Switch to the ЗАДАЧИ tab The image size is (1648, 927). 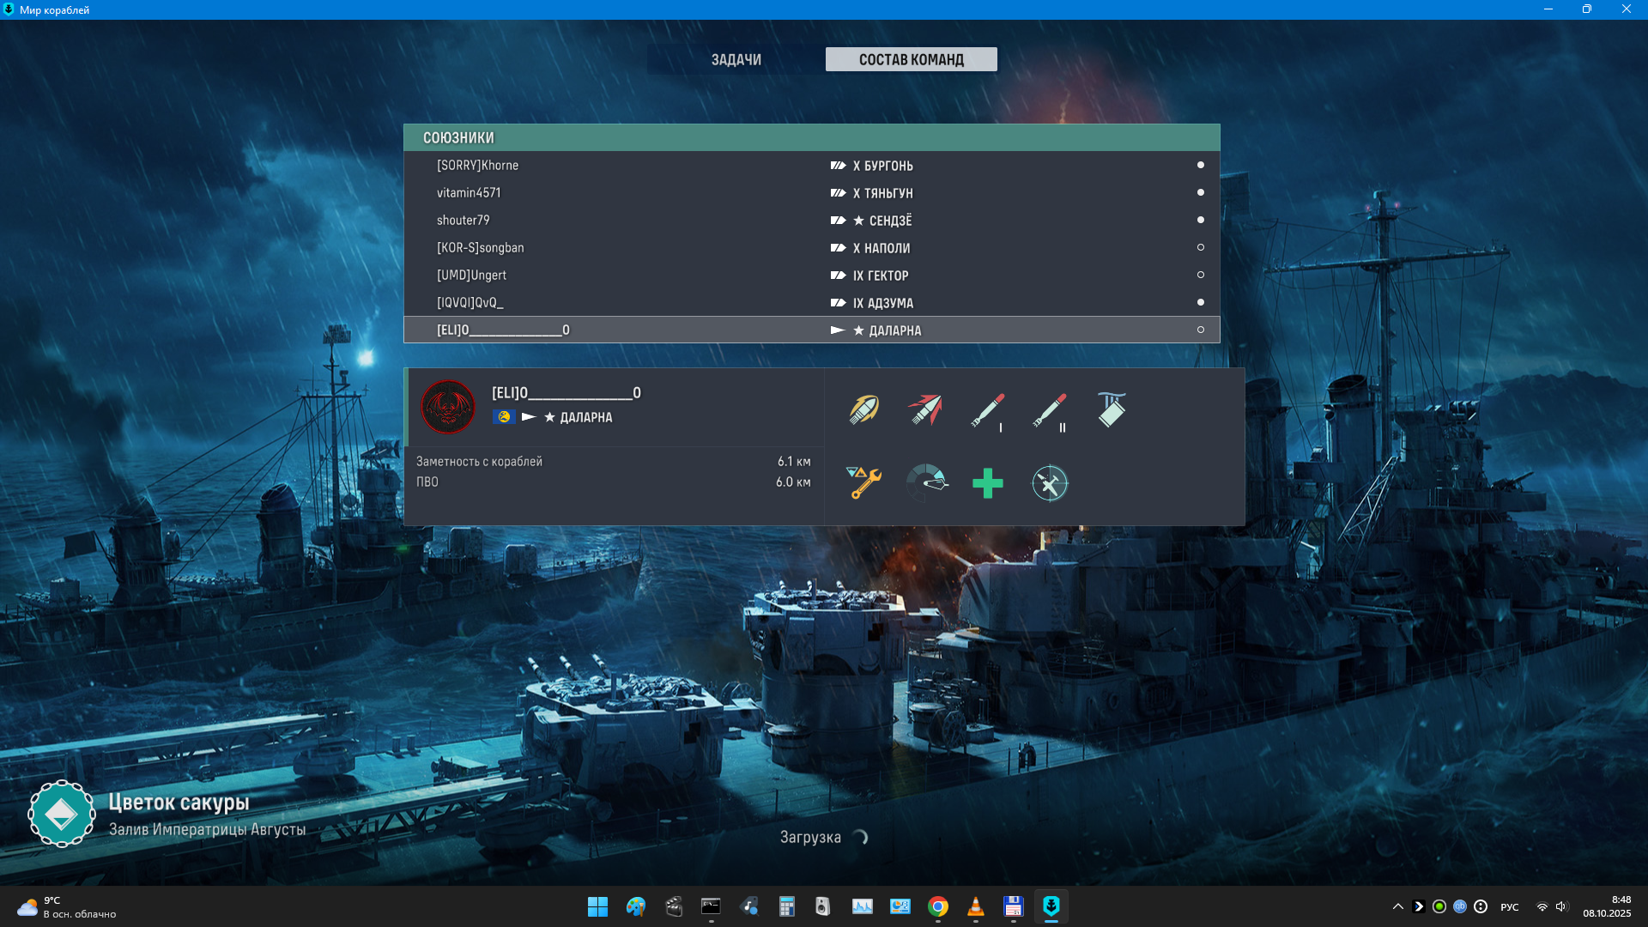(736, 59)
